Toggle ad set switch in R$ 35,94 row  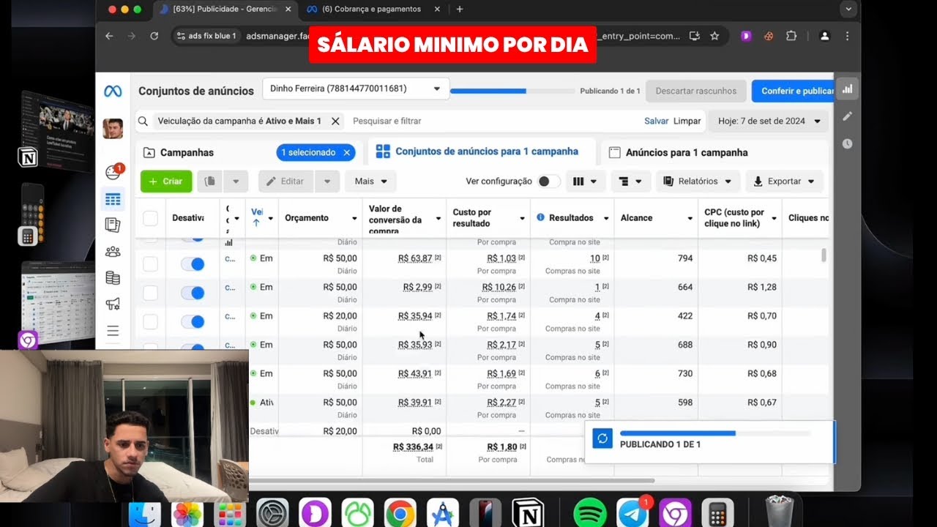coord(193,321)
